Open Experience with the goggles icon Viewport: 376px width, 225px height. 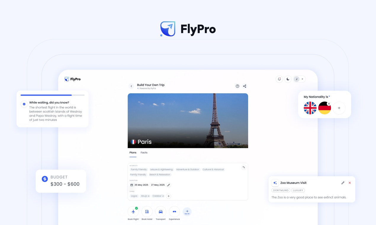(x=174, y=212)
